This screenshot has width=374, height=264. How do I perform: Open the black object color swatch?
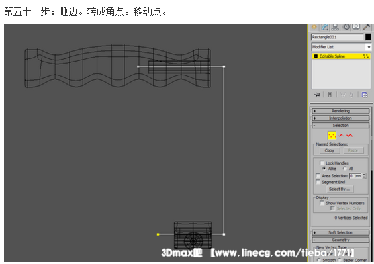[x=368, y=37]
